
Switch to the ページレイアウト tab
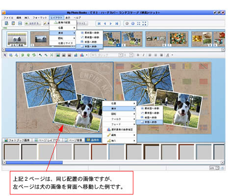(x=48, y=140)
